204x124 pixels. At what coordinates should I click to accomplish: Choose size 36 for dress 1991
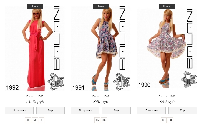(x=97, y=120)
